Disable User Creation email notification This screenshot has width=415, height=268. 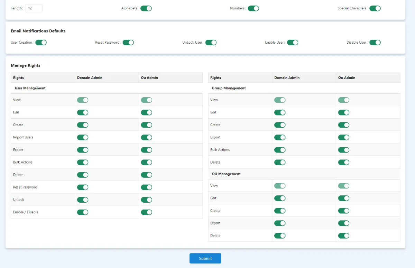(41, 43)
